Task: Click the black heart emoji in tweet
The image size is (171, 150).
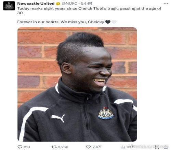Action: click(108, 22)
